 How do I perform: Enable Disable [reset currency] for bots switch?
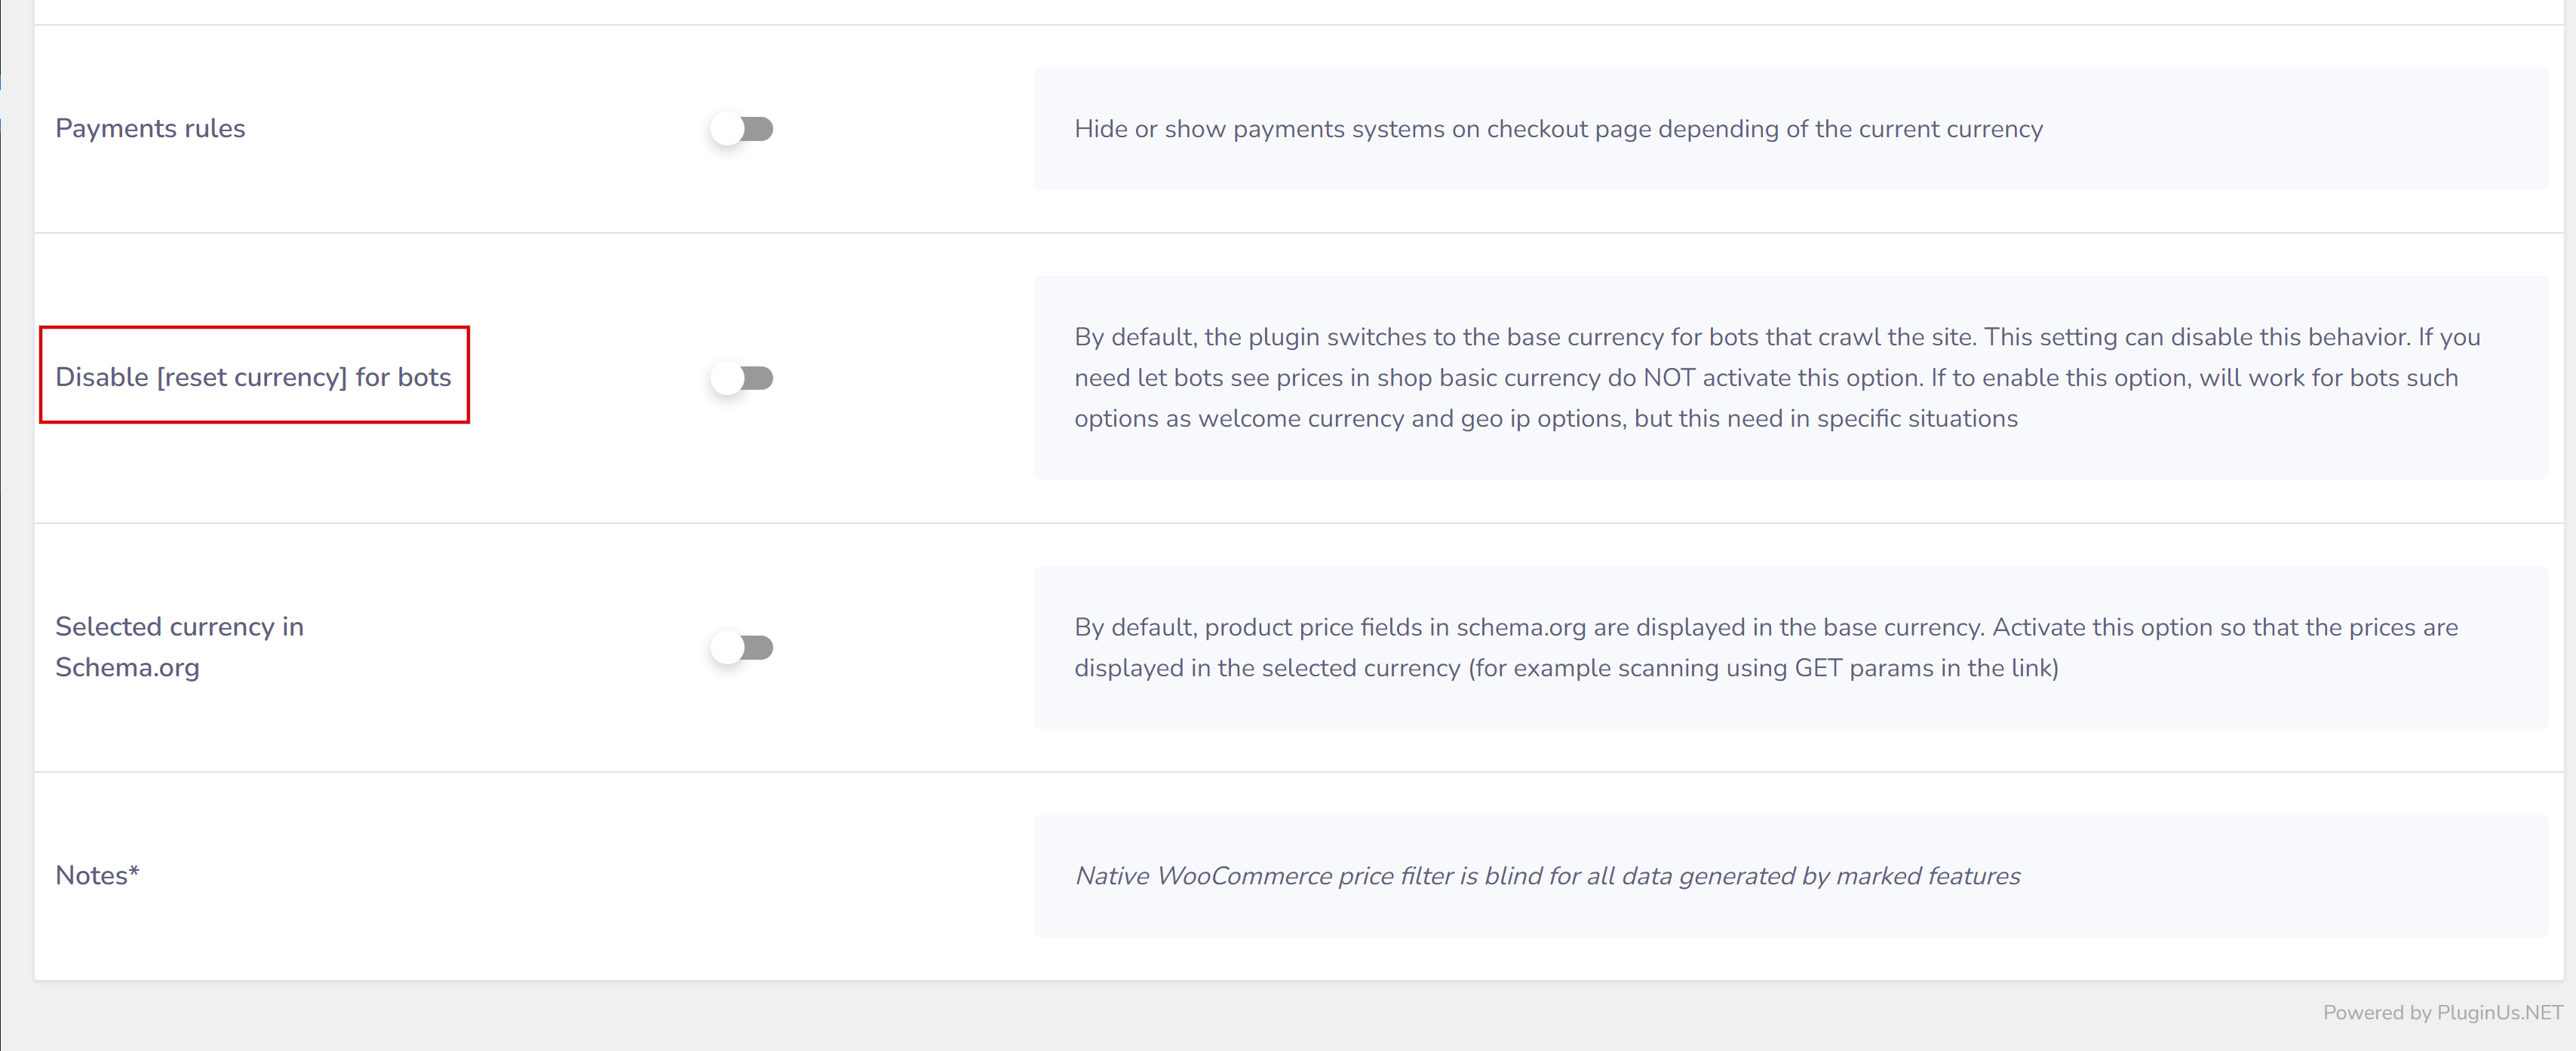[x=742, y=378]
